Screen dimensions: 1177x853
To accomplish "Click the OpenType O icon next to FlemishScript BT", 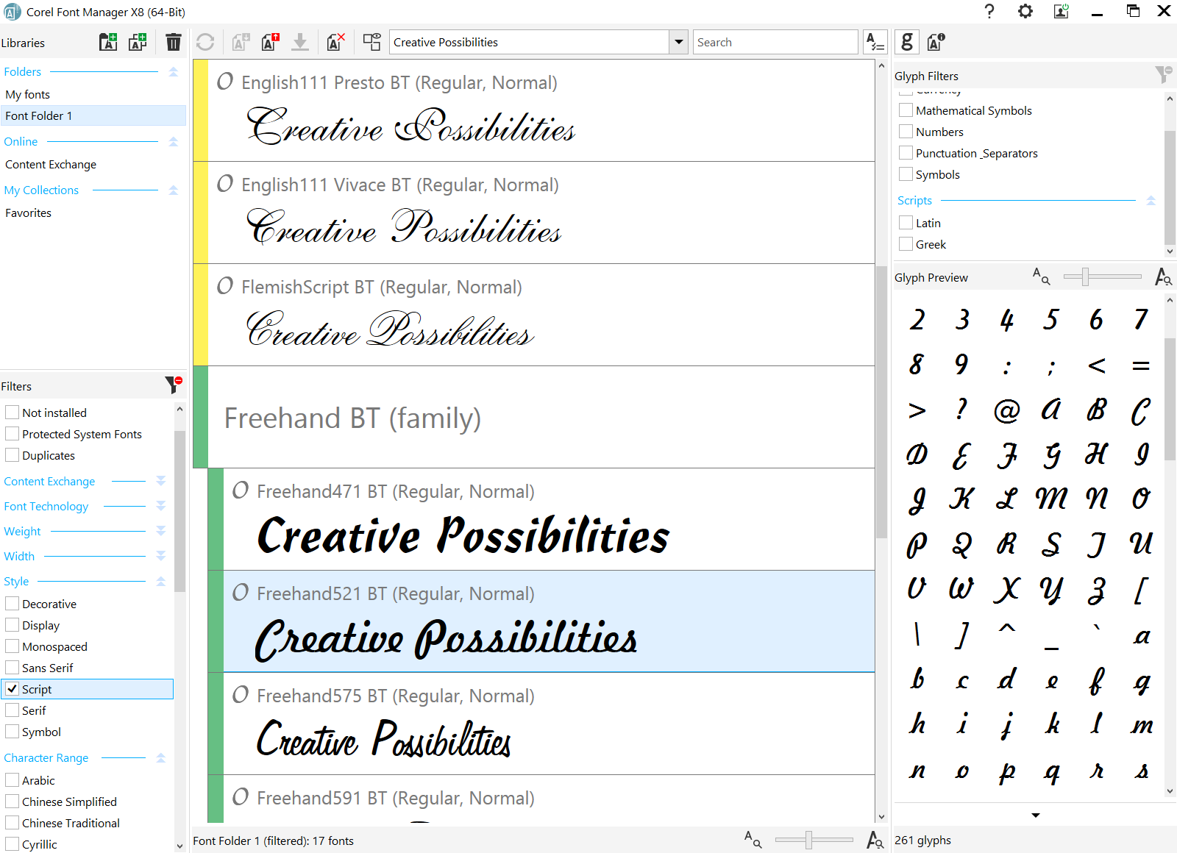I will pyautogui.click(x=225, y=286).
